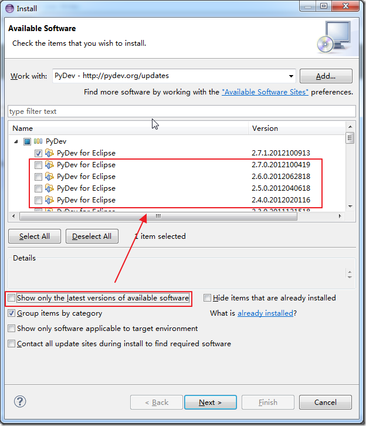Viewport: 366px width, 426px height.
Task: Click the Name column header
Action: [128, 129]
